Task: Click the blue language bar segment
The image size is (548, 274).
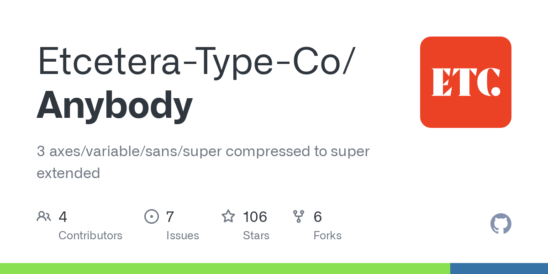Action: tap(499, 269)
